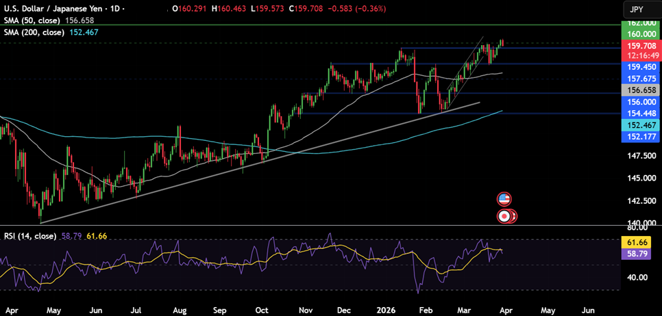The height and width of the screenshot is (316, 662).
Task: Select the RSI (14, close) indicator legend
Action: point(29,236)
